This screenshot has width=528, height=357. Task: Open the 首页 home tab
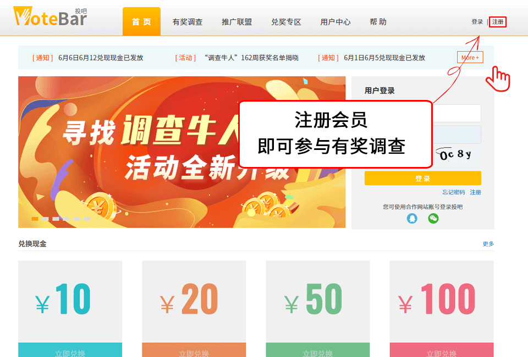point(141,21)
